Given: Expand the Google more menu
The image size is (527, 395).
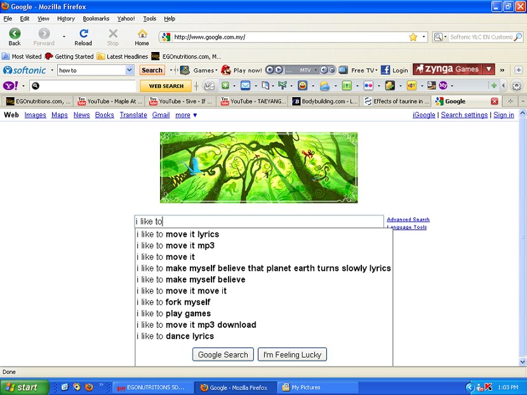Looking at the screenshot, I should tap(186, 115).
